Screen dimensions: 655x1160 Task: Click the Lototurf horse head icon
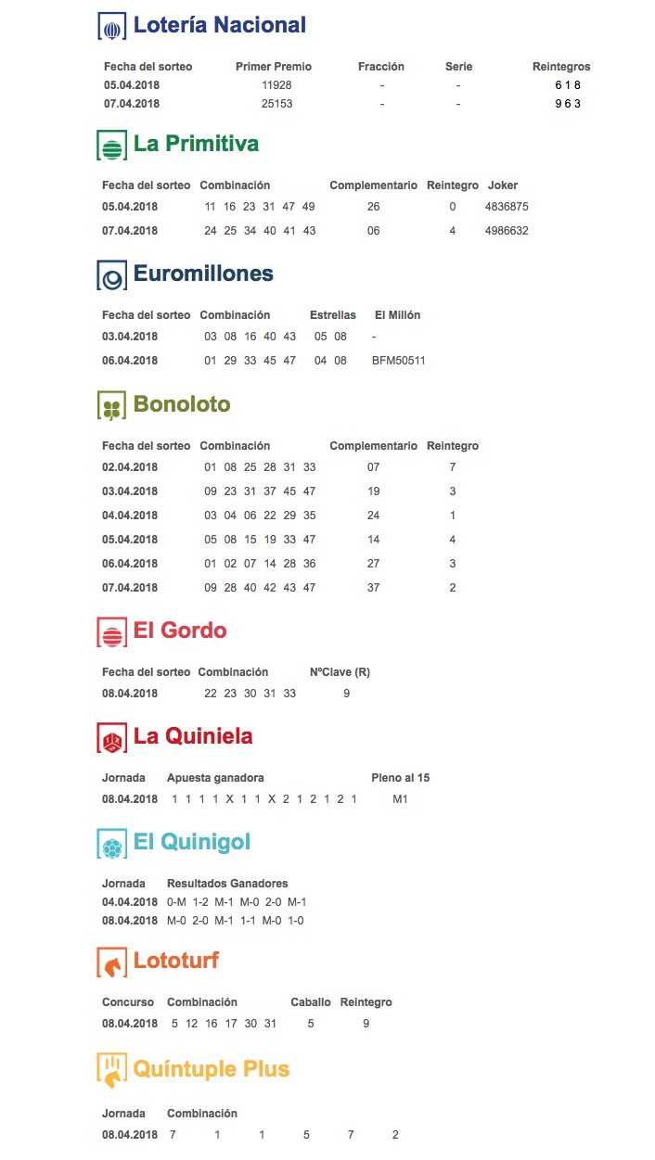(x=112, y=962)
